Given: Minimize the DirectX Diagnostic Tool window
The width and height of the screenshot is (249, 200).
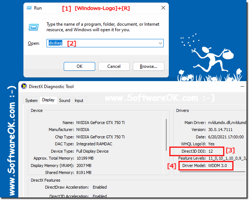Looking at the screenshot, I should click(x=242, y=86).
